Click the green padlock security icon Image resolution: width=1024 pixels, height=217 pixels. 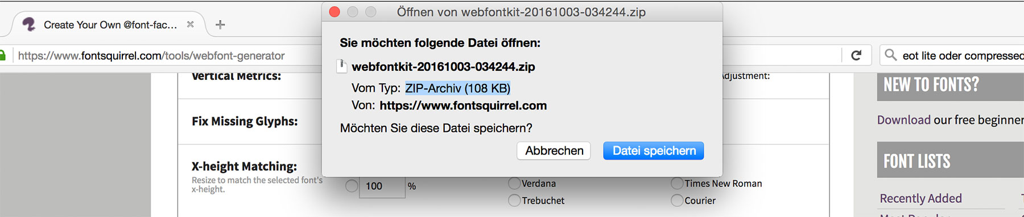[2, 56]
